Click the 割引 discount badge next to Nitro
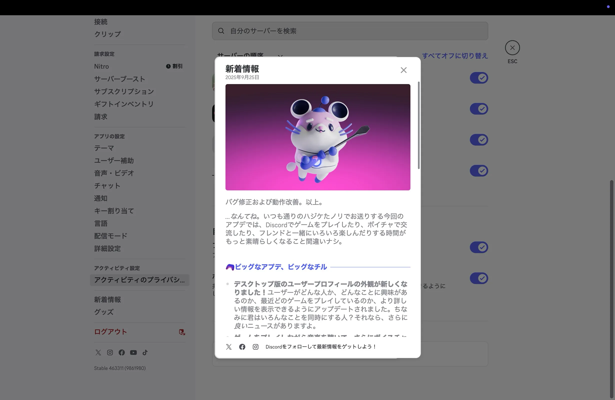This screenshot has width=615, height=400. coord(174,66)
